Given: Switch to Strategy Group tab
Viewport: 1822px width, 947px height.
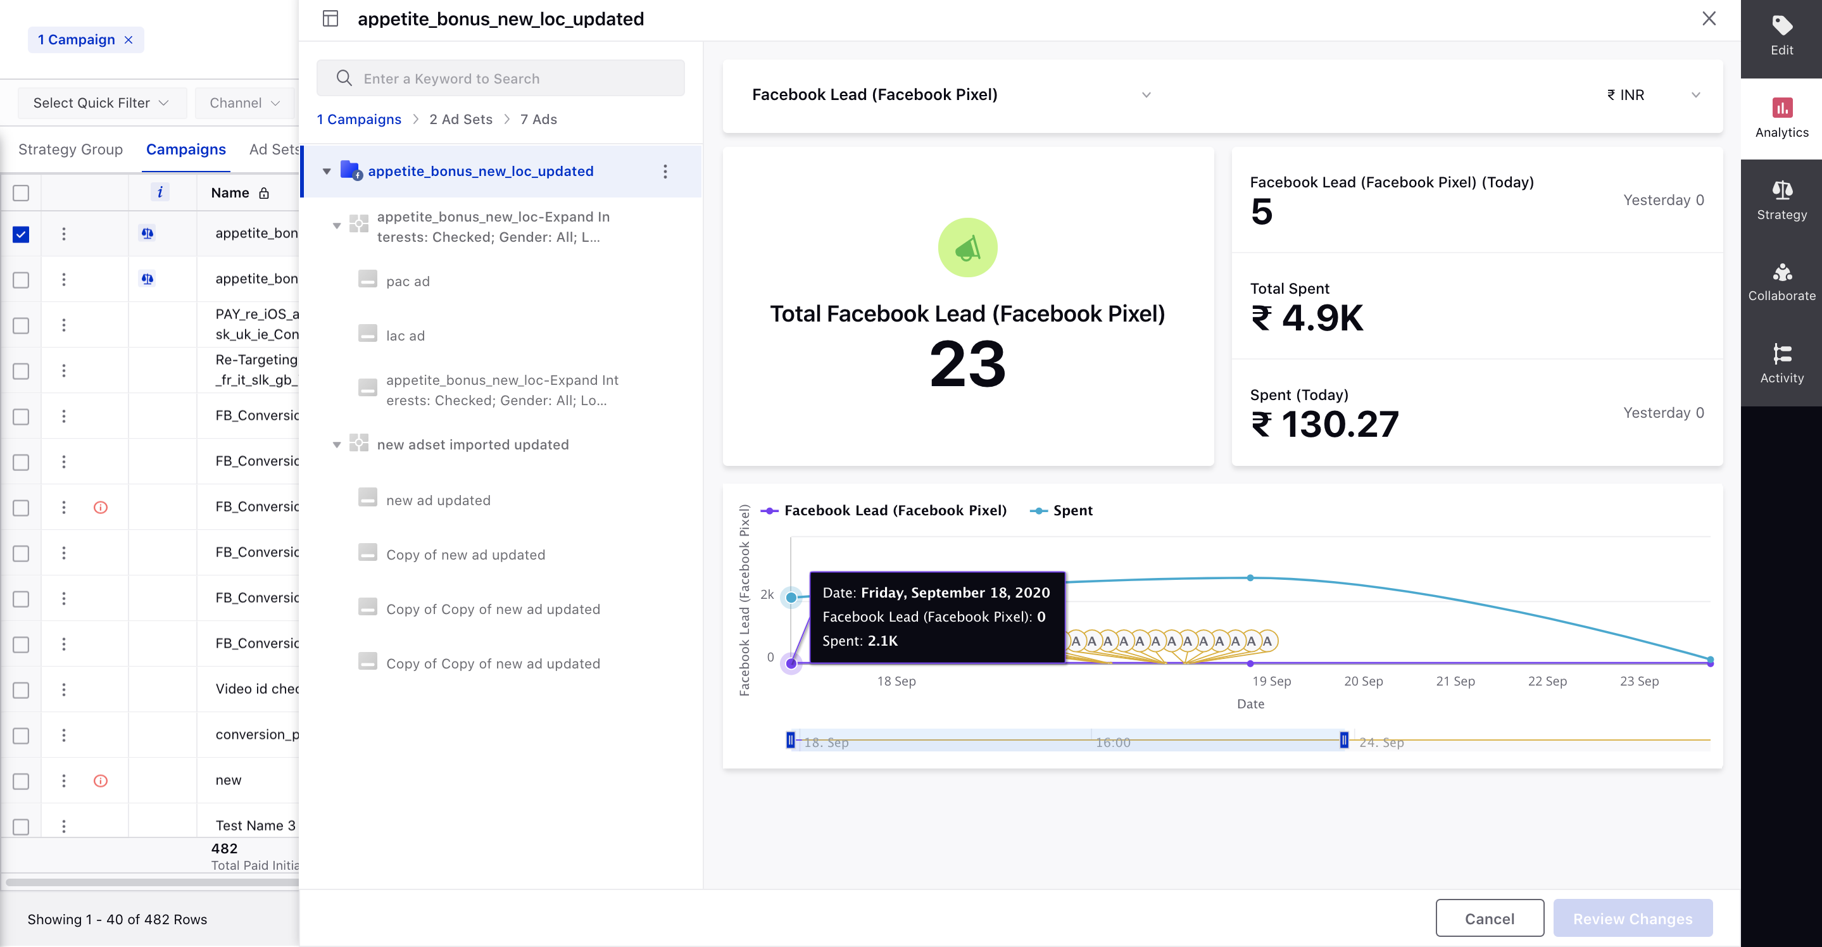Looking at the screenshot, I should [x=70, y=149].
